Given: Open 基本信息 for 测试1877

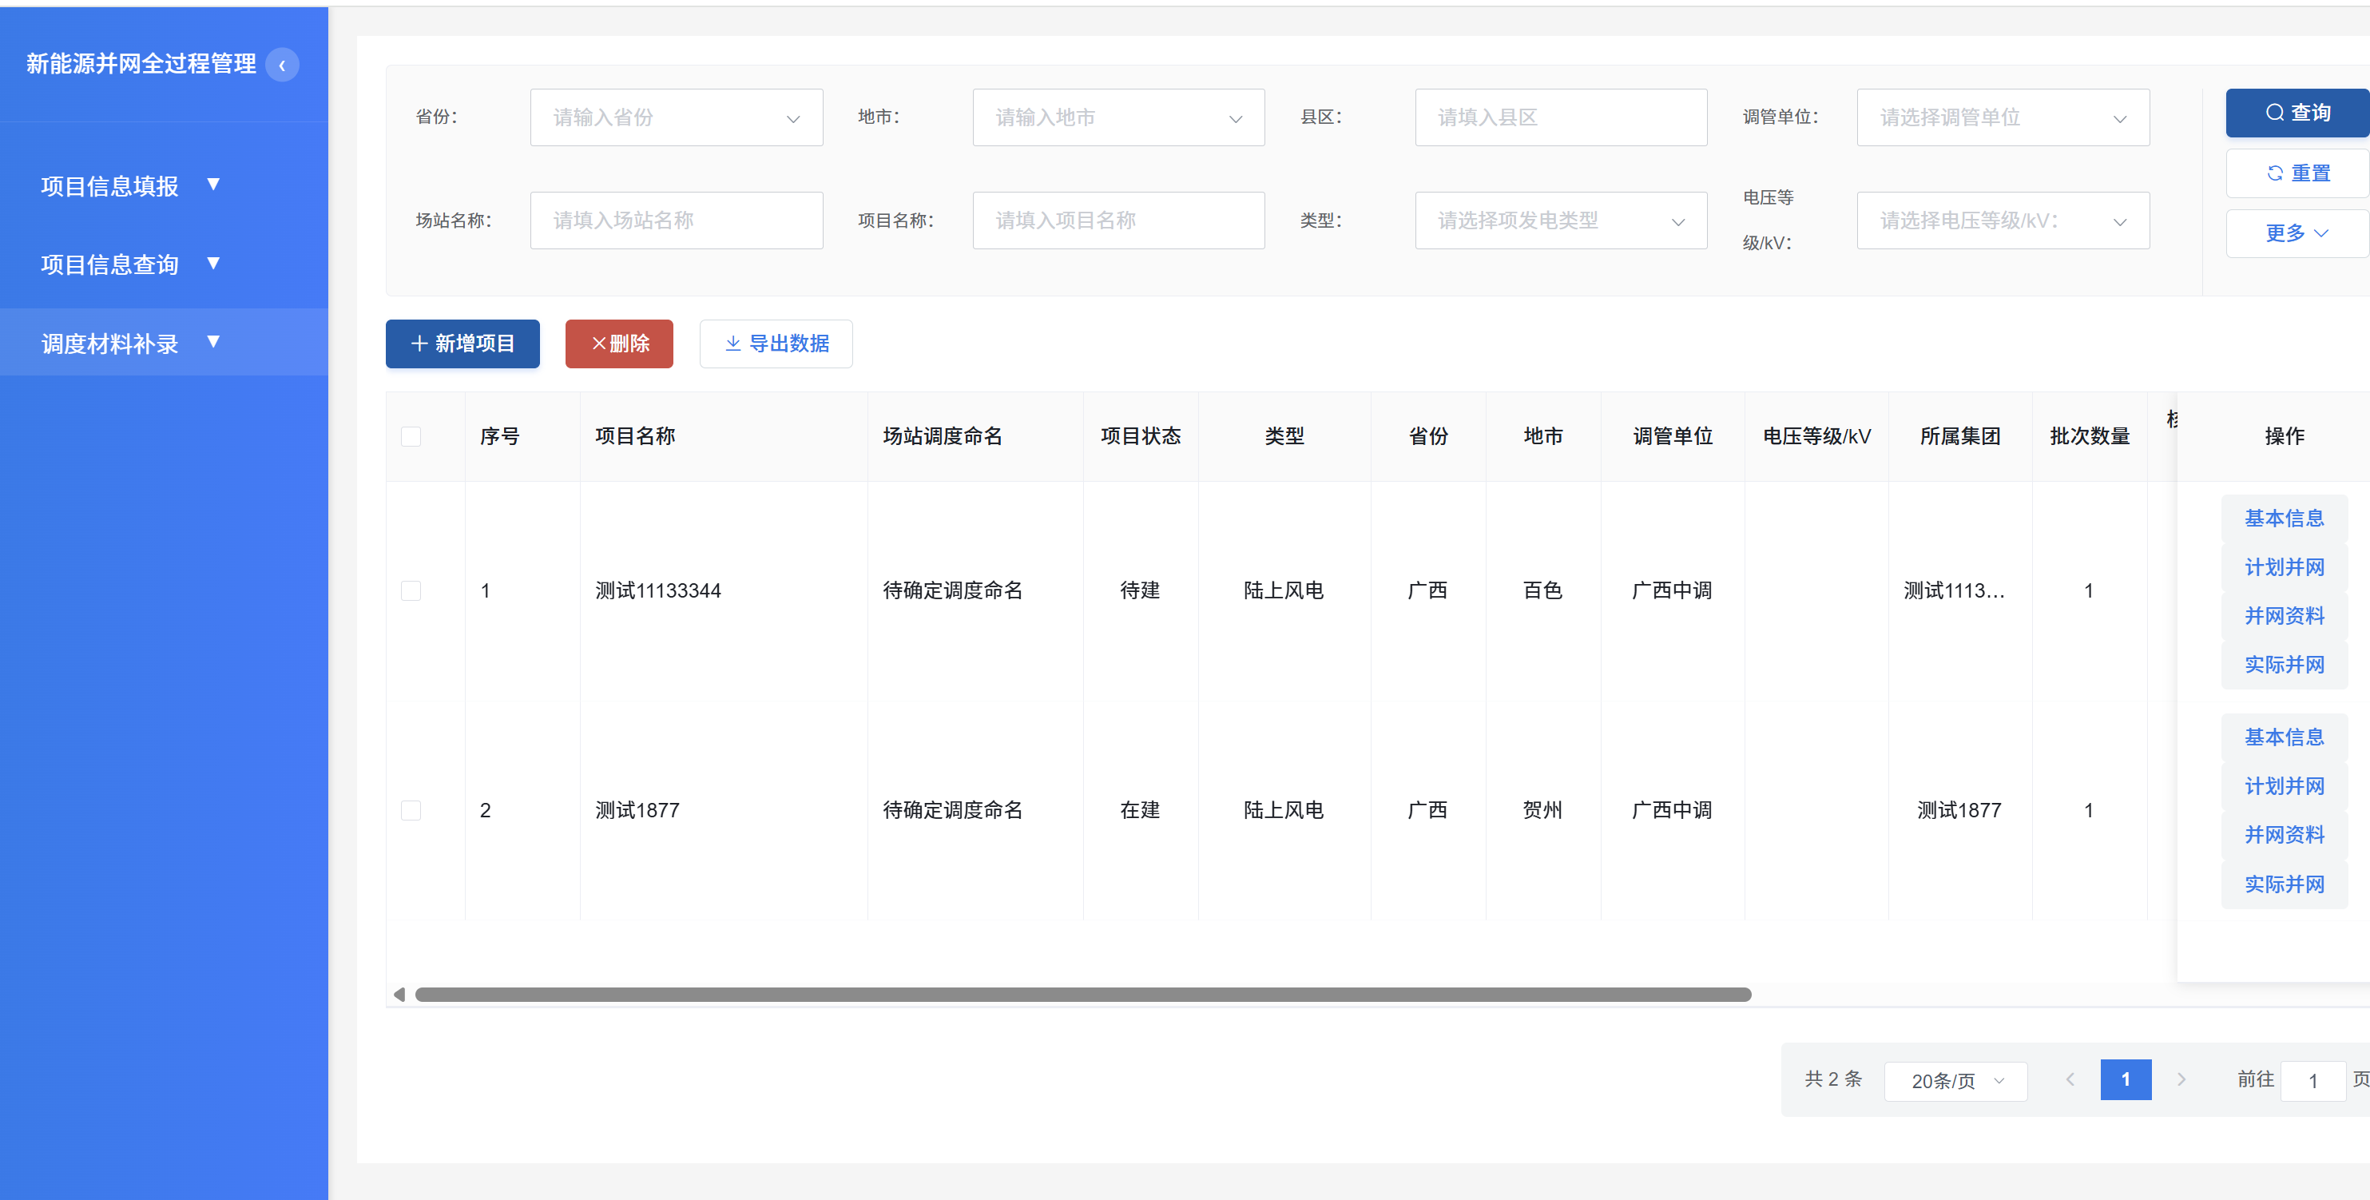Looking at the screenshot, I should (x=2285, y=738).
